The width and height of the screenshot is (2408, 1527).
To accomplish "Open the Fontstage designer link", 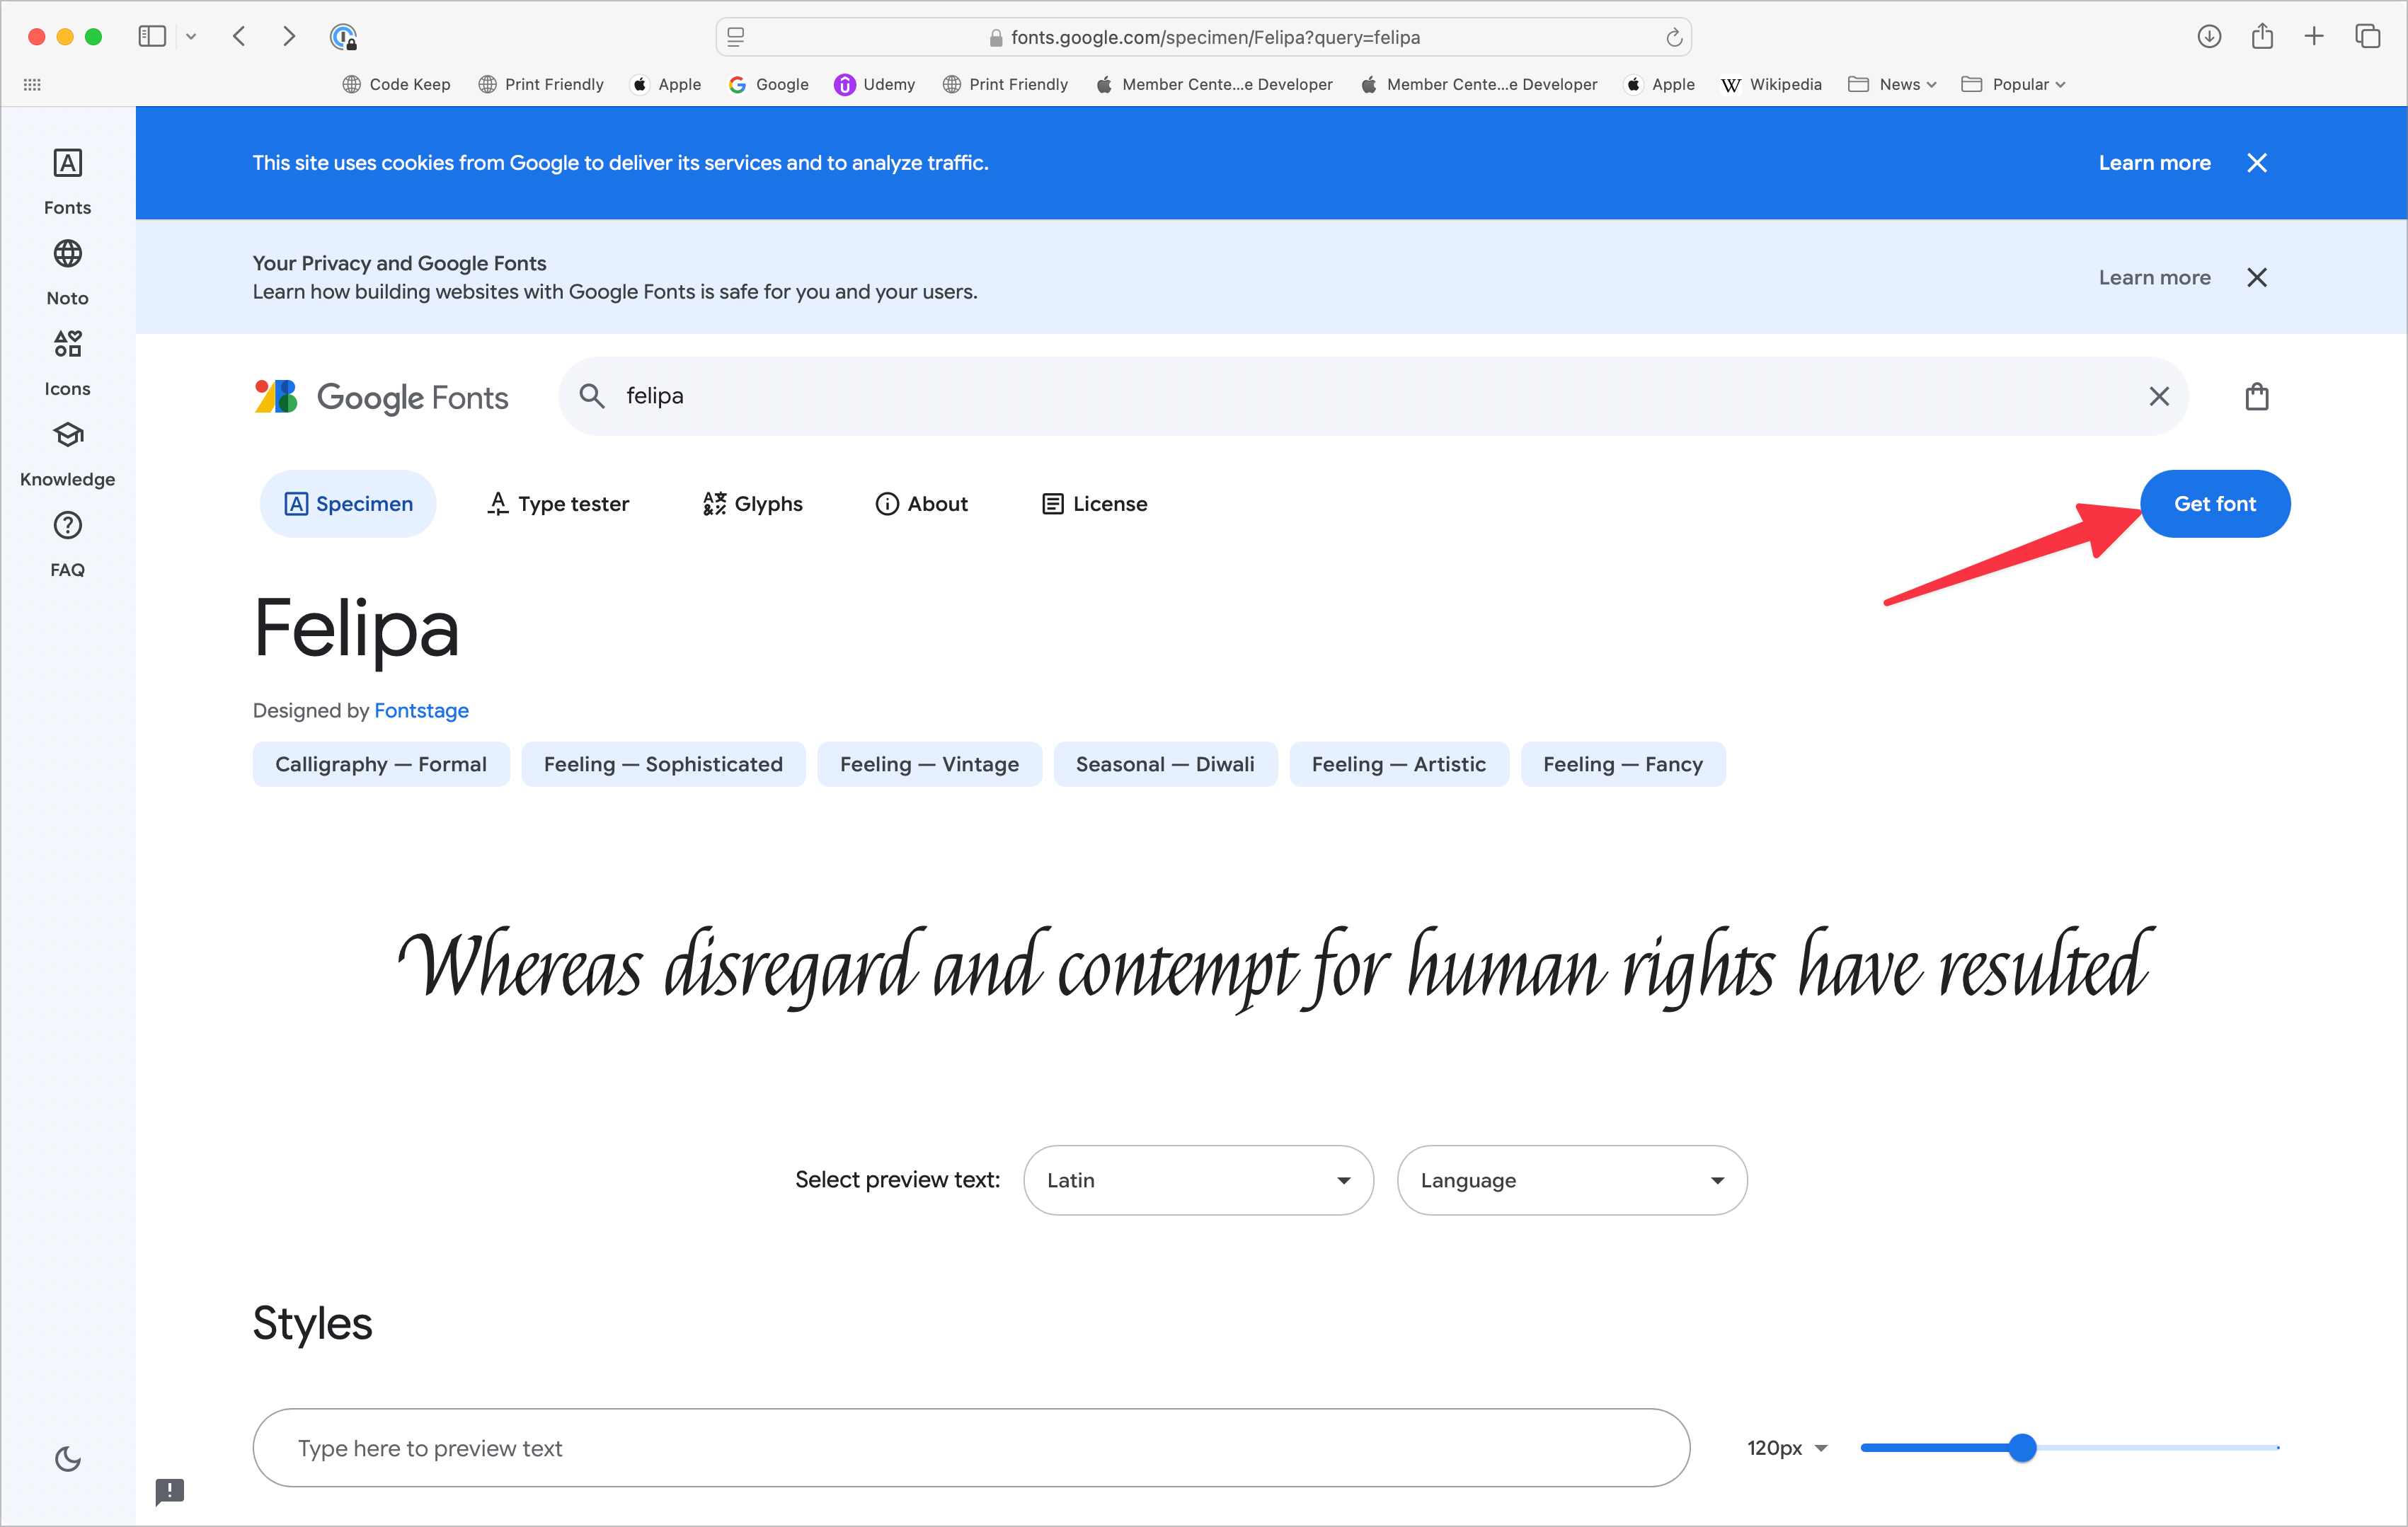I will pos(421,711).
